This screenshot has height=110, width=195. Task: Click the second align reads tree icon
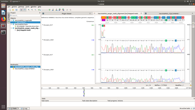coord(56,10)
